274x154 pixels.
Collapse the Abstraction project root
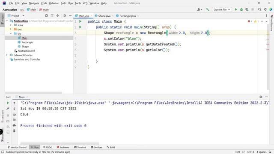[x=7, y=21]
